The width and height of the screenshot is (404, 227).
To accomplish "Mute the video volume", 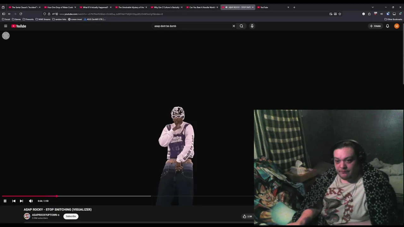I will (x=31, y=201).
